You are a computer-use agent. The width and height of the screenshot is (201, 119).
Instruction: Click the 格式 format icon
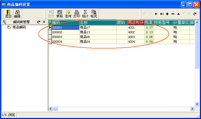[x=94, y=14]
